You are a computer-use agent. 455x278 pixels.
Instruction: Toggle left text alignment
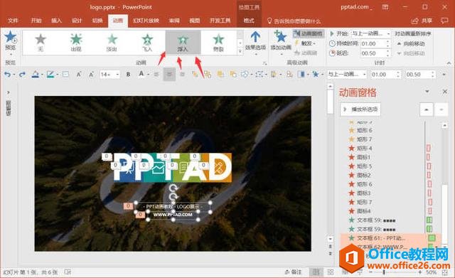click(x=156, y=75)
